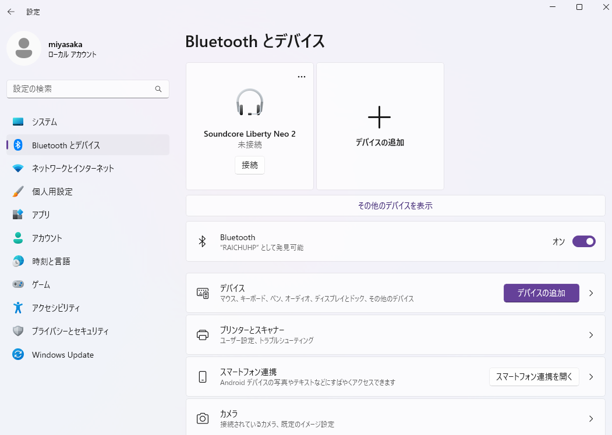The image size is (612, 435).
Task: Click the Soundcore Liberty Neo 2 headphone icon
Action: click(x=250, y=102)
